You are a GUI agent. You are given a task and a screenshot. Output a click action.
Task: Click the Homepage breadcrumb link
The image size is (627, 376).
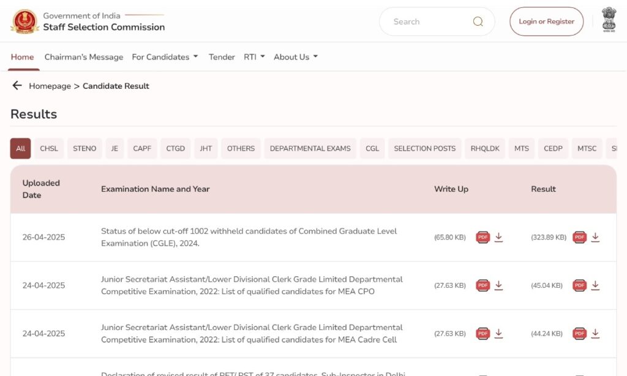pos(50,86)
